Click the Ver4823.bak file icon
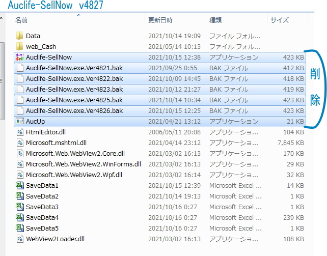327x256 pixels. (20, 90)
